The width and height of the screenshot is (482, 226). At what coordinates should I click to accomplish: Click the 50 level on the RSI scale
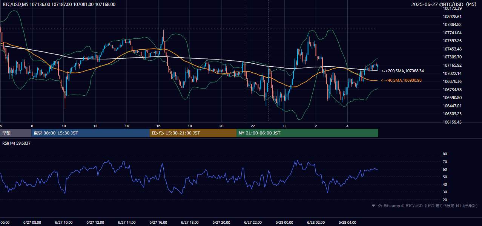point(445,177)
